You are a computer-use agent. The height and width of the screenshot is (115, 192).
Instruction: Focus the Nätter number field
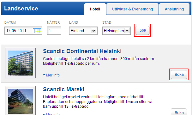pos(54,31)
